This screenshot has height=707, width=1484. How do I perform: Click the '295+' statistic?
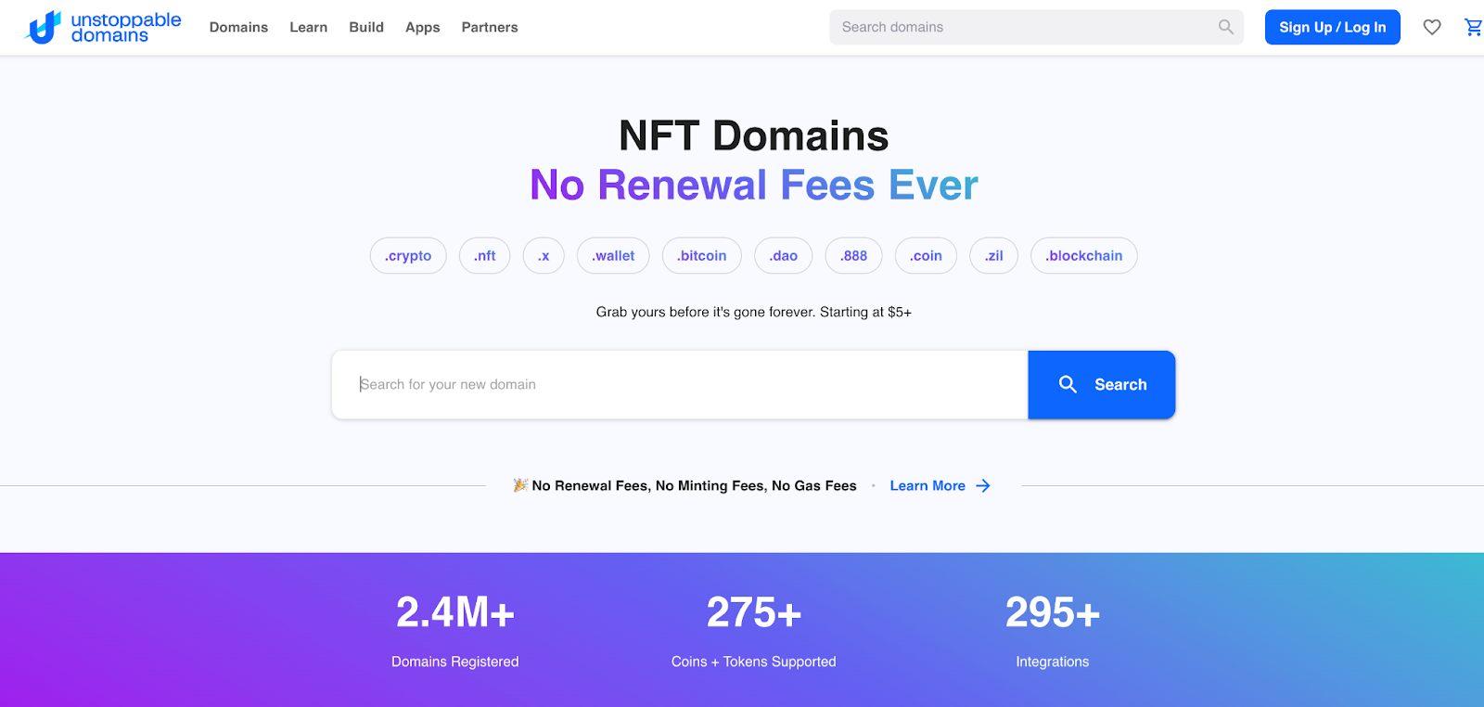[x=1053, y=612]
